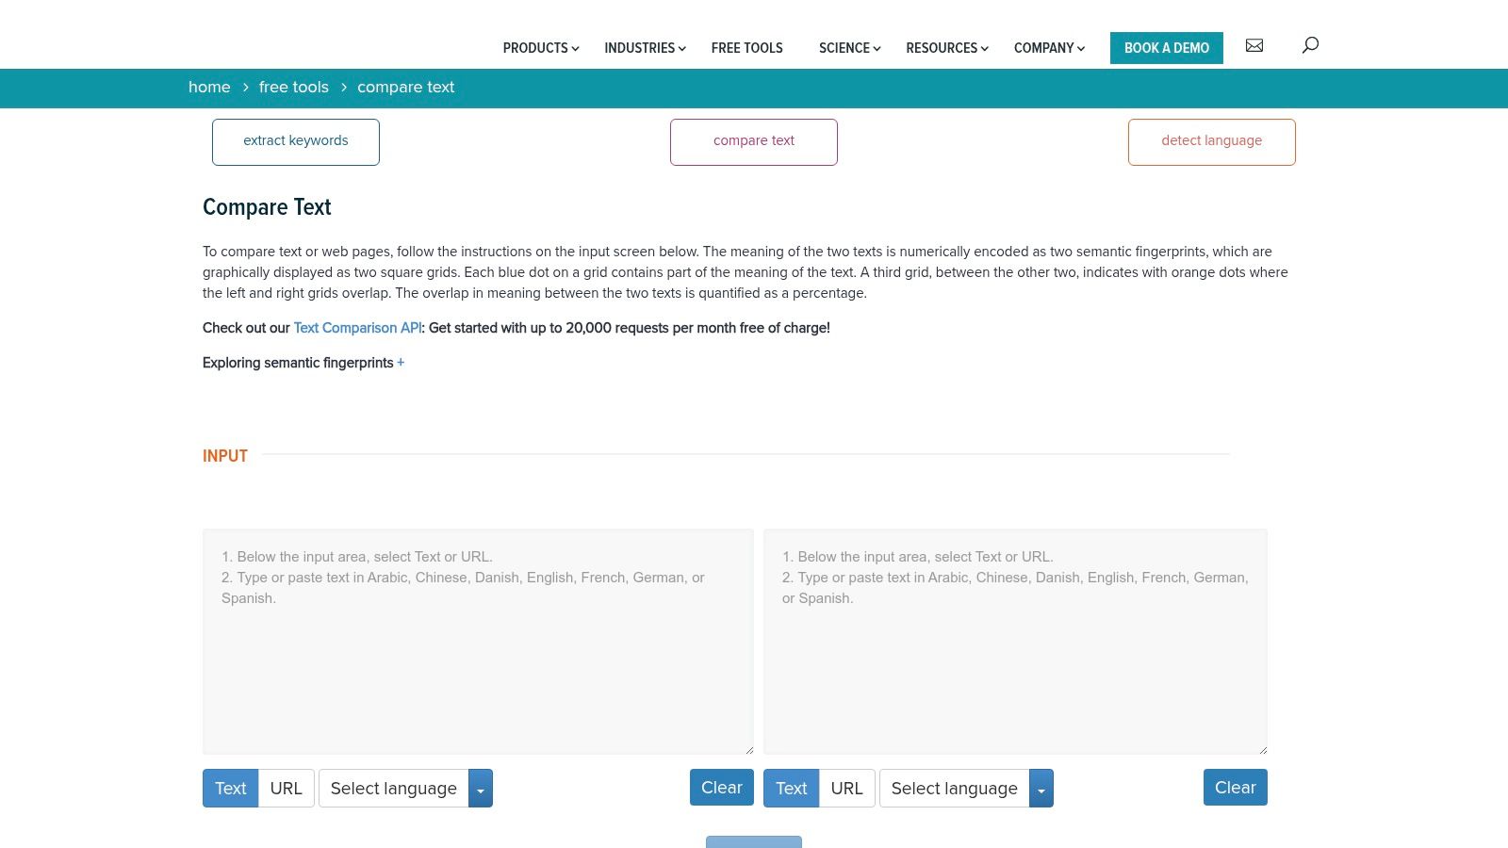Navigate to free tools via breadcrumb
Viewport: 1508px width, 848px height.
point(293,87)
